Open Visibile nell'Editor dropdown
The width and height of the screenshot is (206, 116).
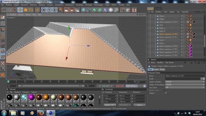185,82
